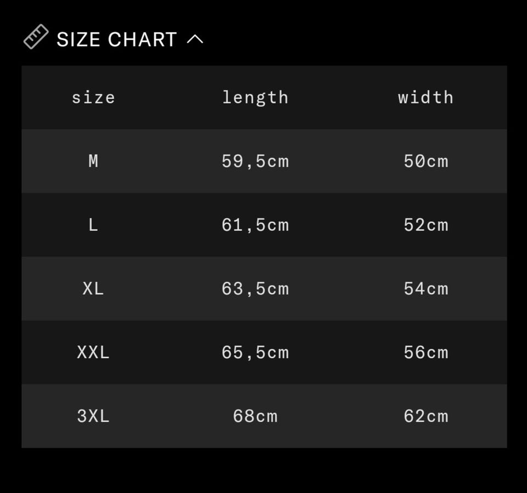This screenshot has height=493, width=527.
Task: Click the 56cm width value
Action: click(x=426, y=352)
